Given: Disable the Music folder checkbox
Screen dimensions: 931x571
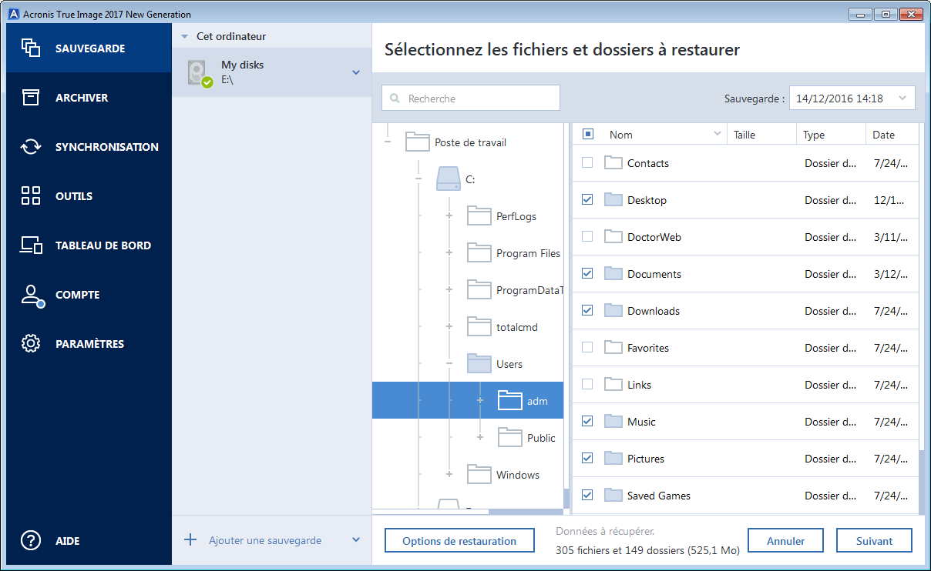Looking at the screenshot, I should tap(587, 421).
